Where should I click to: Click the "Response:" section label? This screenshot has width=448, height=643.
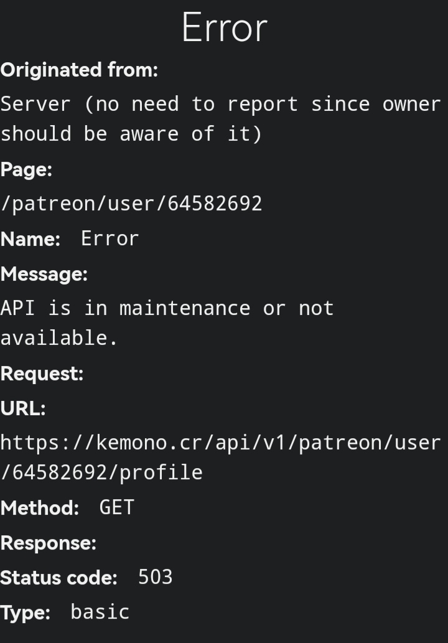pos(49,543)
